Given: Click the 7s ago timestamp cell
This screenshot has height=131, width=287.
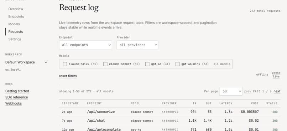Looking at the screenshot, I should point(67,121).
